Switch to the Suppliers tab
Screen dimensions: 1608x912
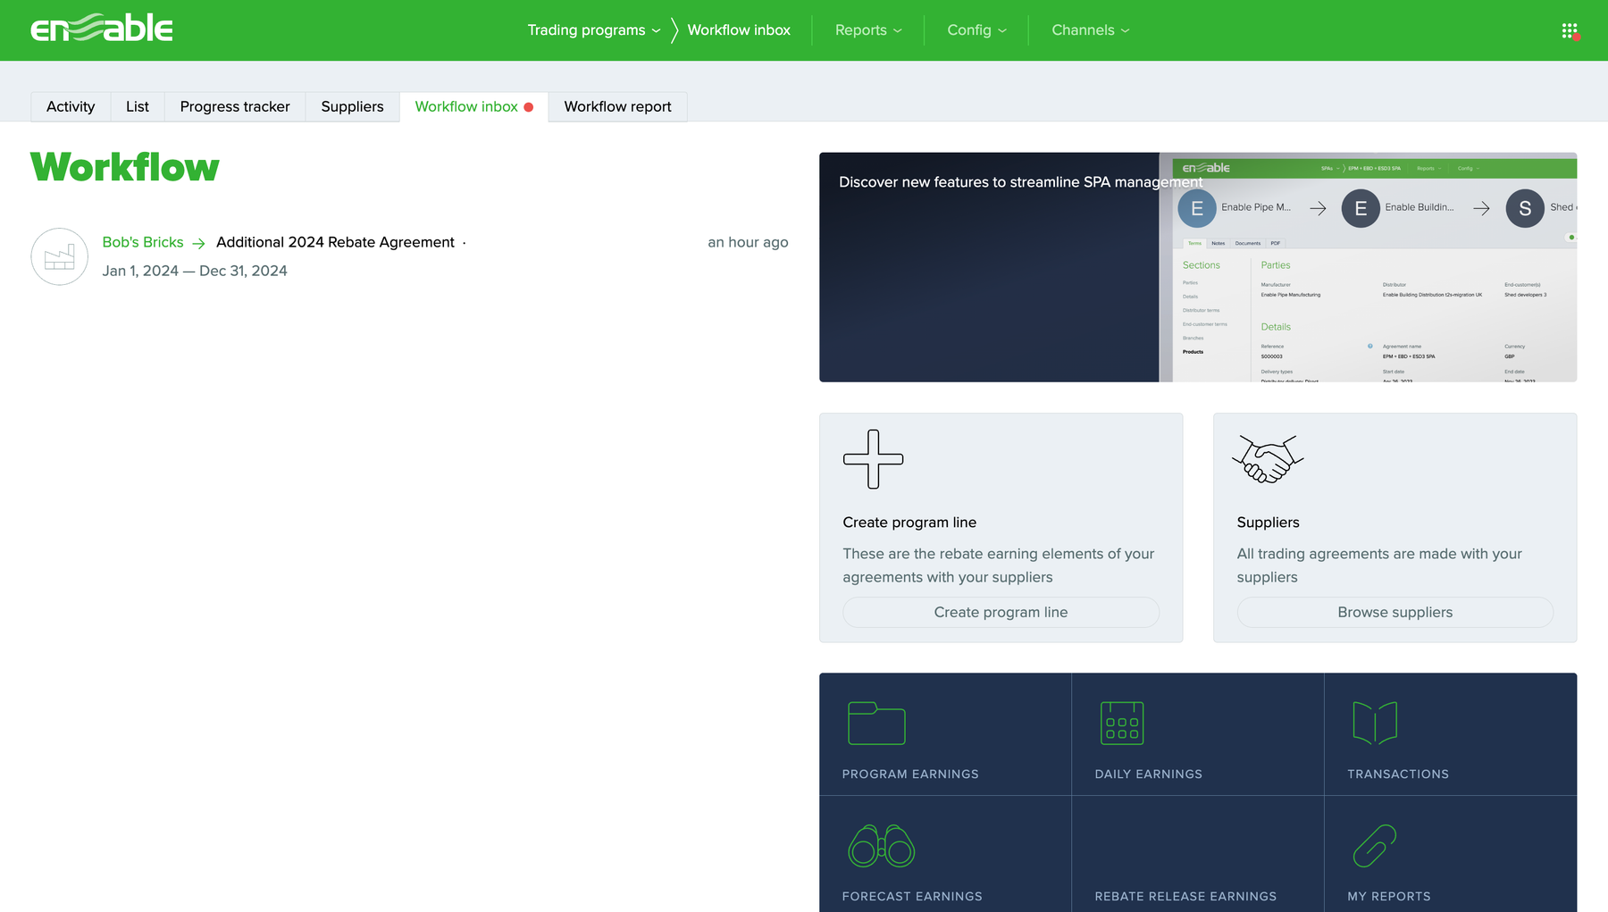click(x=352, y=106)
